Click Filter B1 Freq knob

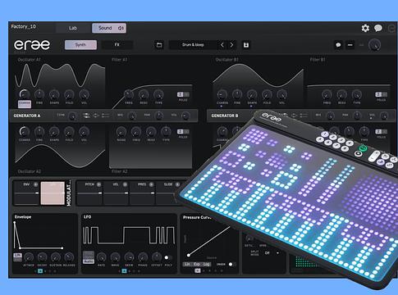(x=327, y=95)
